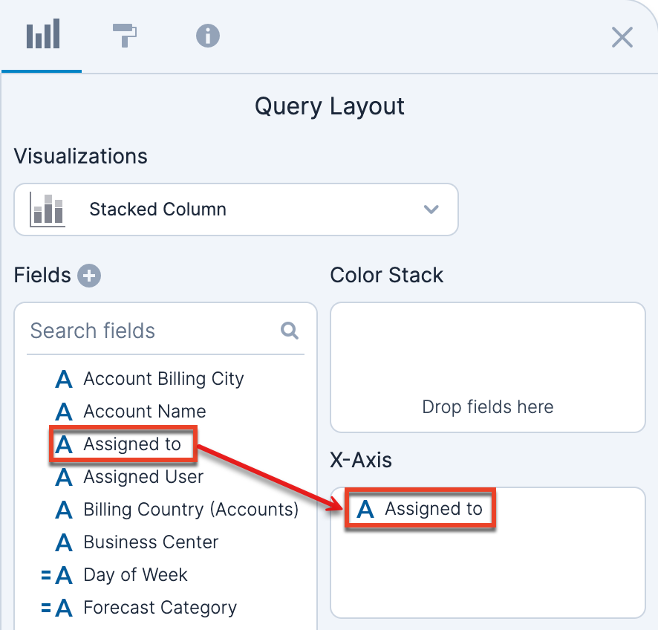
Task: Open the Stacked Column visualization dropdown
Action: point(235,210)
